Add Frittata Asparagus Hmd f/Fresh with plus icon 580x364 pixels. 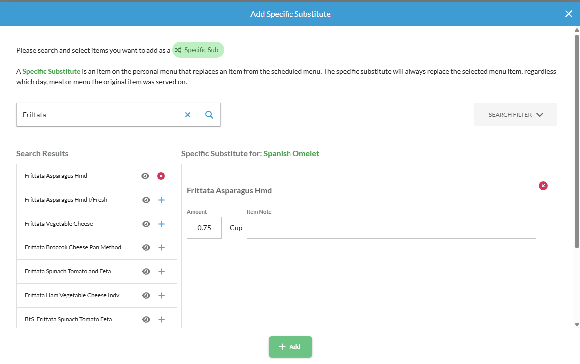(161, 200)
